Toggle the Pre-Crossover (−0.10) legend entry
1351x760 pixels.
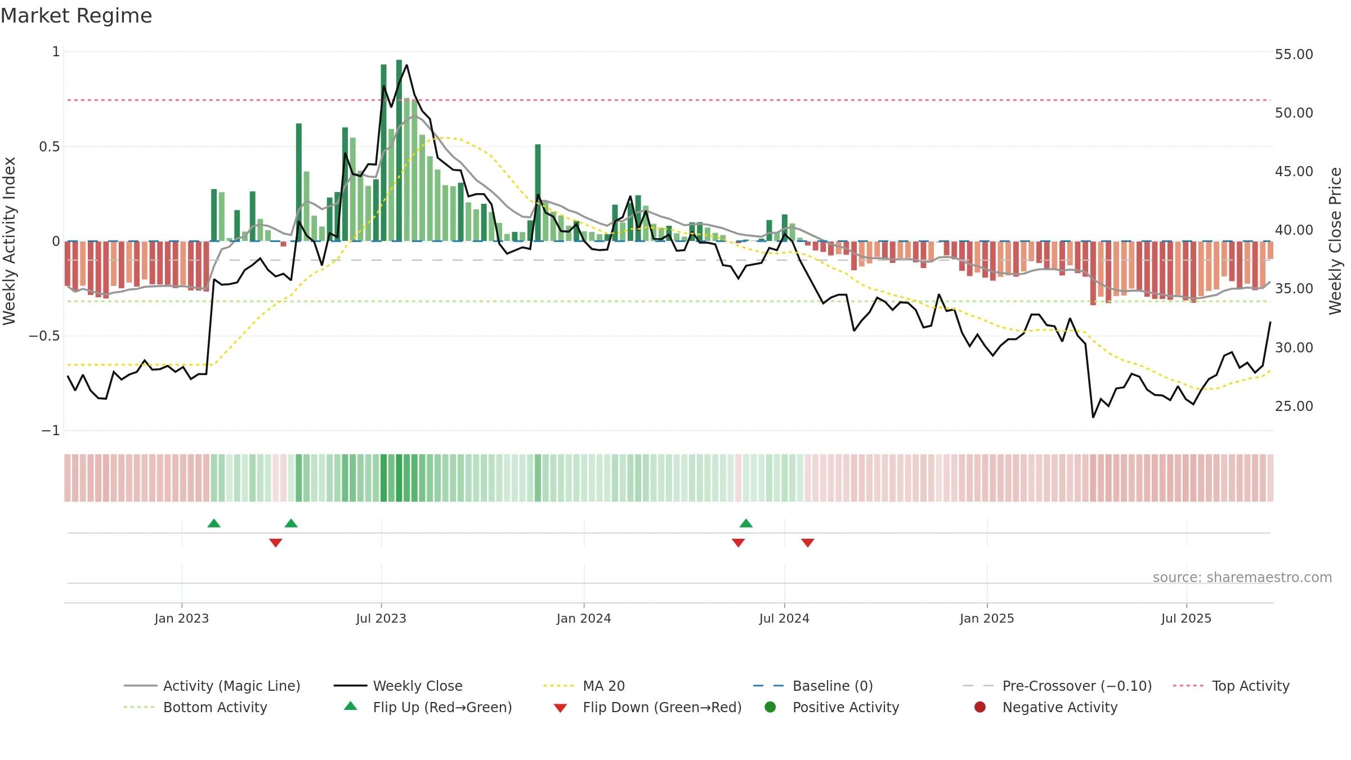click(1057, 686)
